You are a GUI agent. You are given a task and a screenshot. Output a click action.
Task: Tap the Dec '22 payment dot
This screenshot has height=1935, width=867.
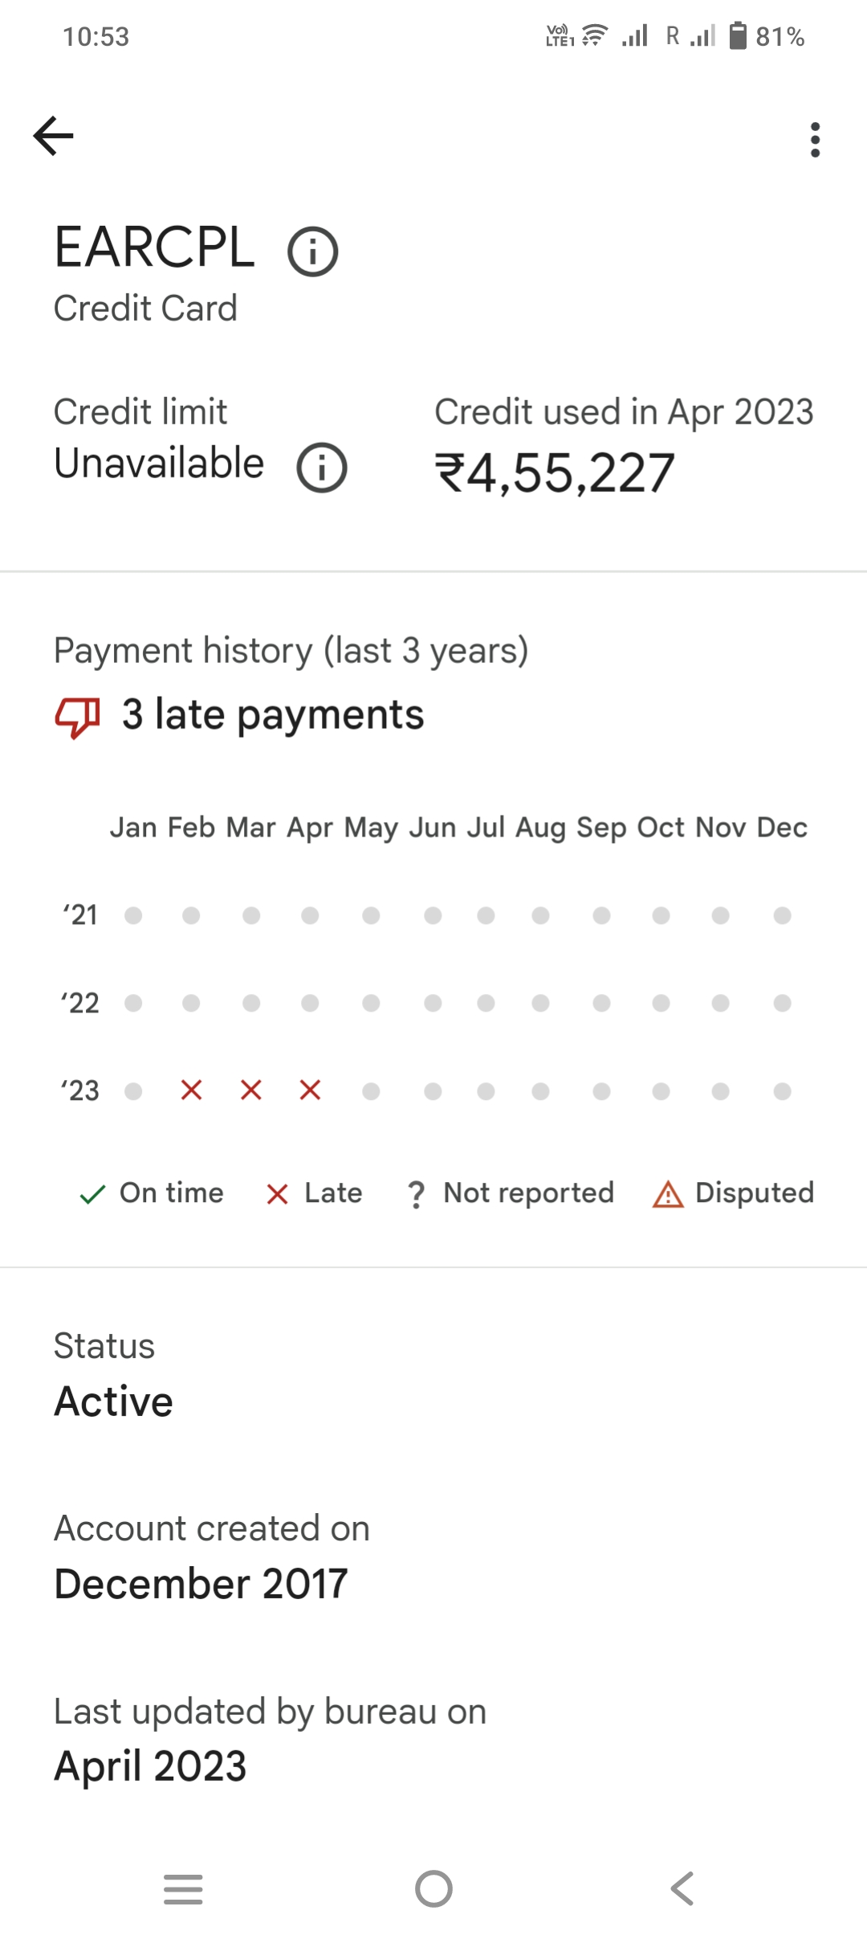[x=782, y=1003]
